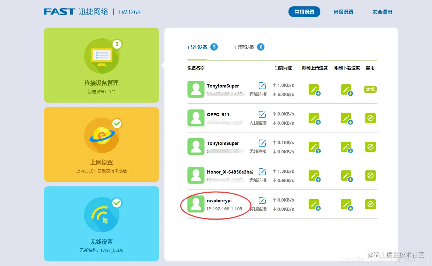Edit name of Honor_9i device

(262, 171)
